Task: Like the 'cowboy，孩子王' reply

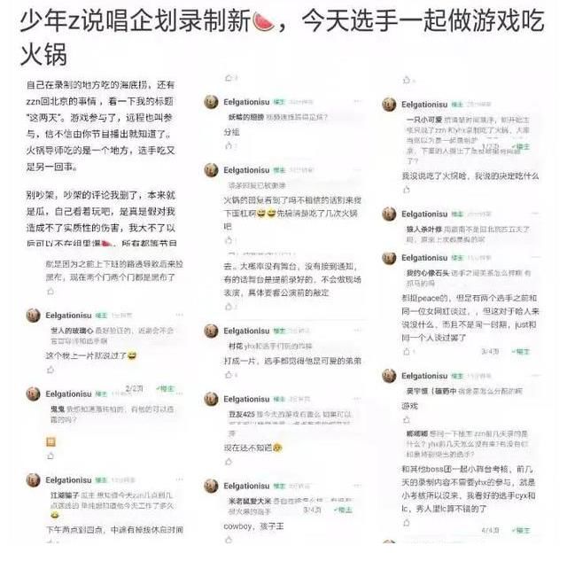Action: pyautogui.click(x=229, y=540)
